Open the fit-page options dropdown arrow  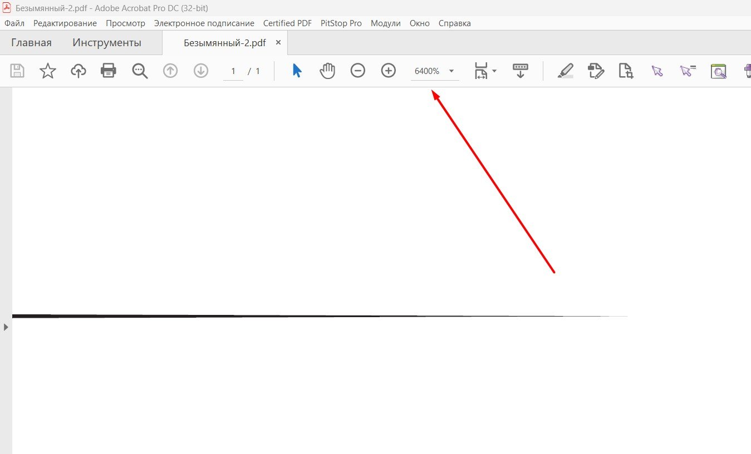click(x=494, y=71)
